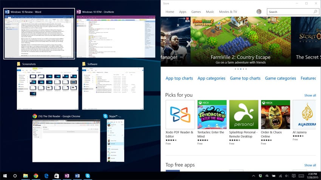This screenshot has height=180, width=321.
Task: Open the Splashtop Personal Remote Desktop tile
Action: pos(244,122)
